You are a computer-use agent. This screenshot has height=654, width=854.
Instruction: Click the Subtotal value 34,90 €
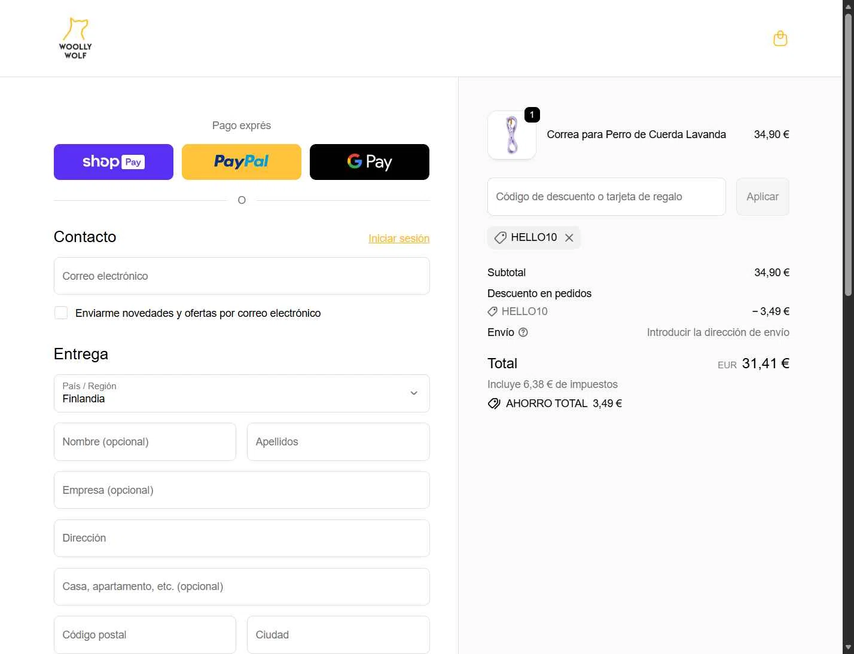pyautogui.click(x=771, y=273)
